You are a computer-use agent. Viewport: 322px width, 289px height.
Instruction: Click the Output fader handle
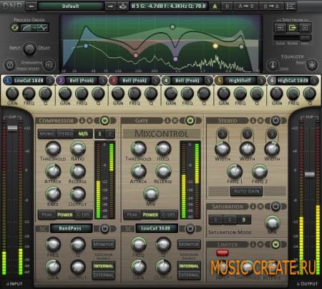[x=310, y=175]
